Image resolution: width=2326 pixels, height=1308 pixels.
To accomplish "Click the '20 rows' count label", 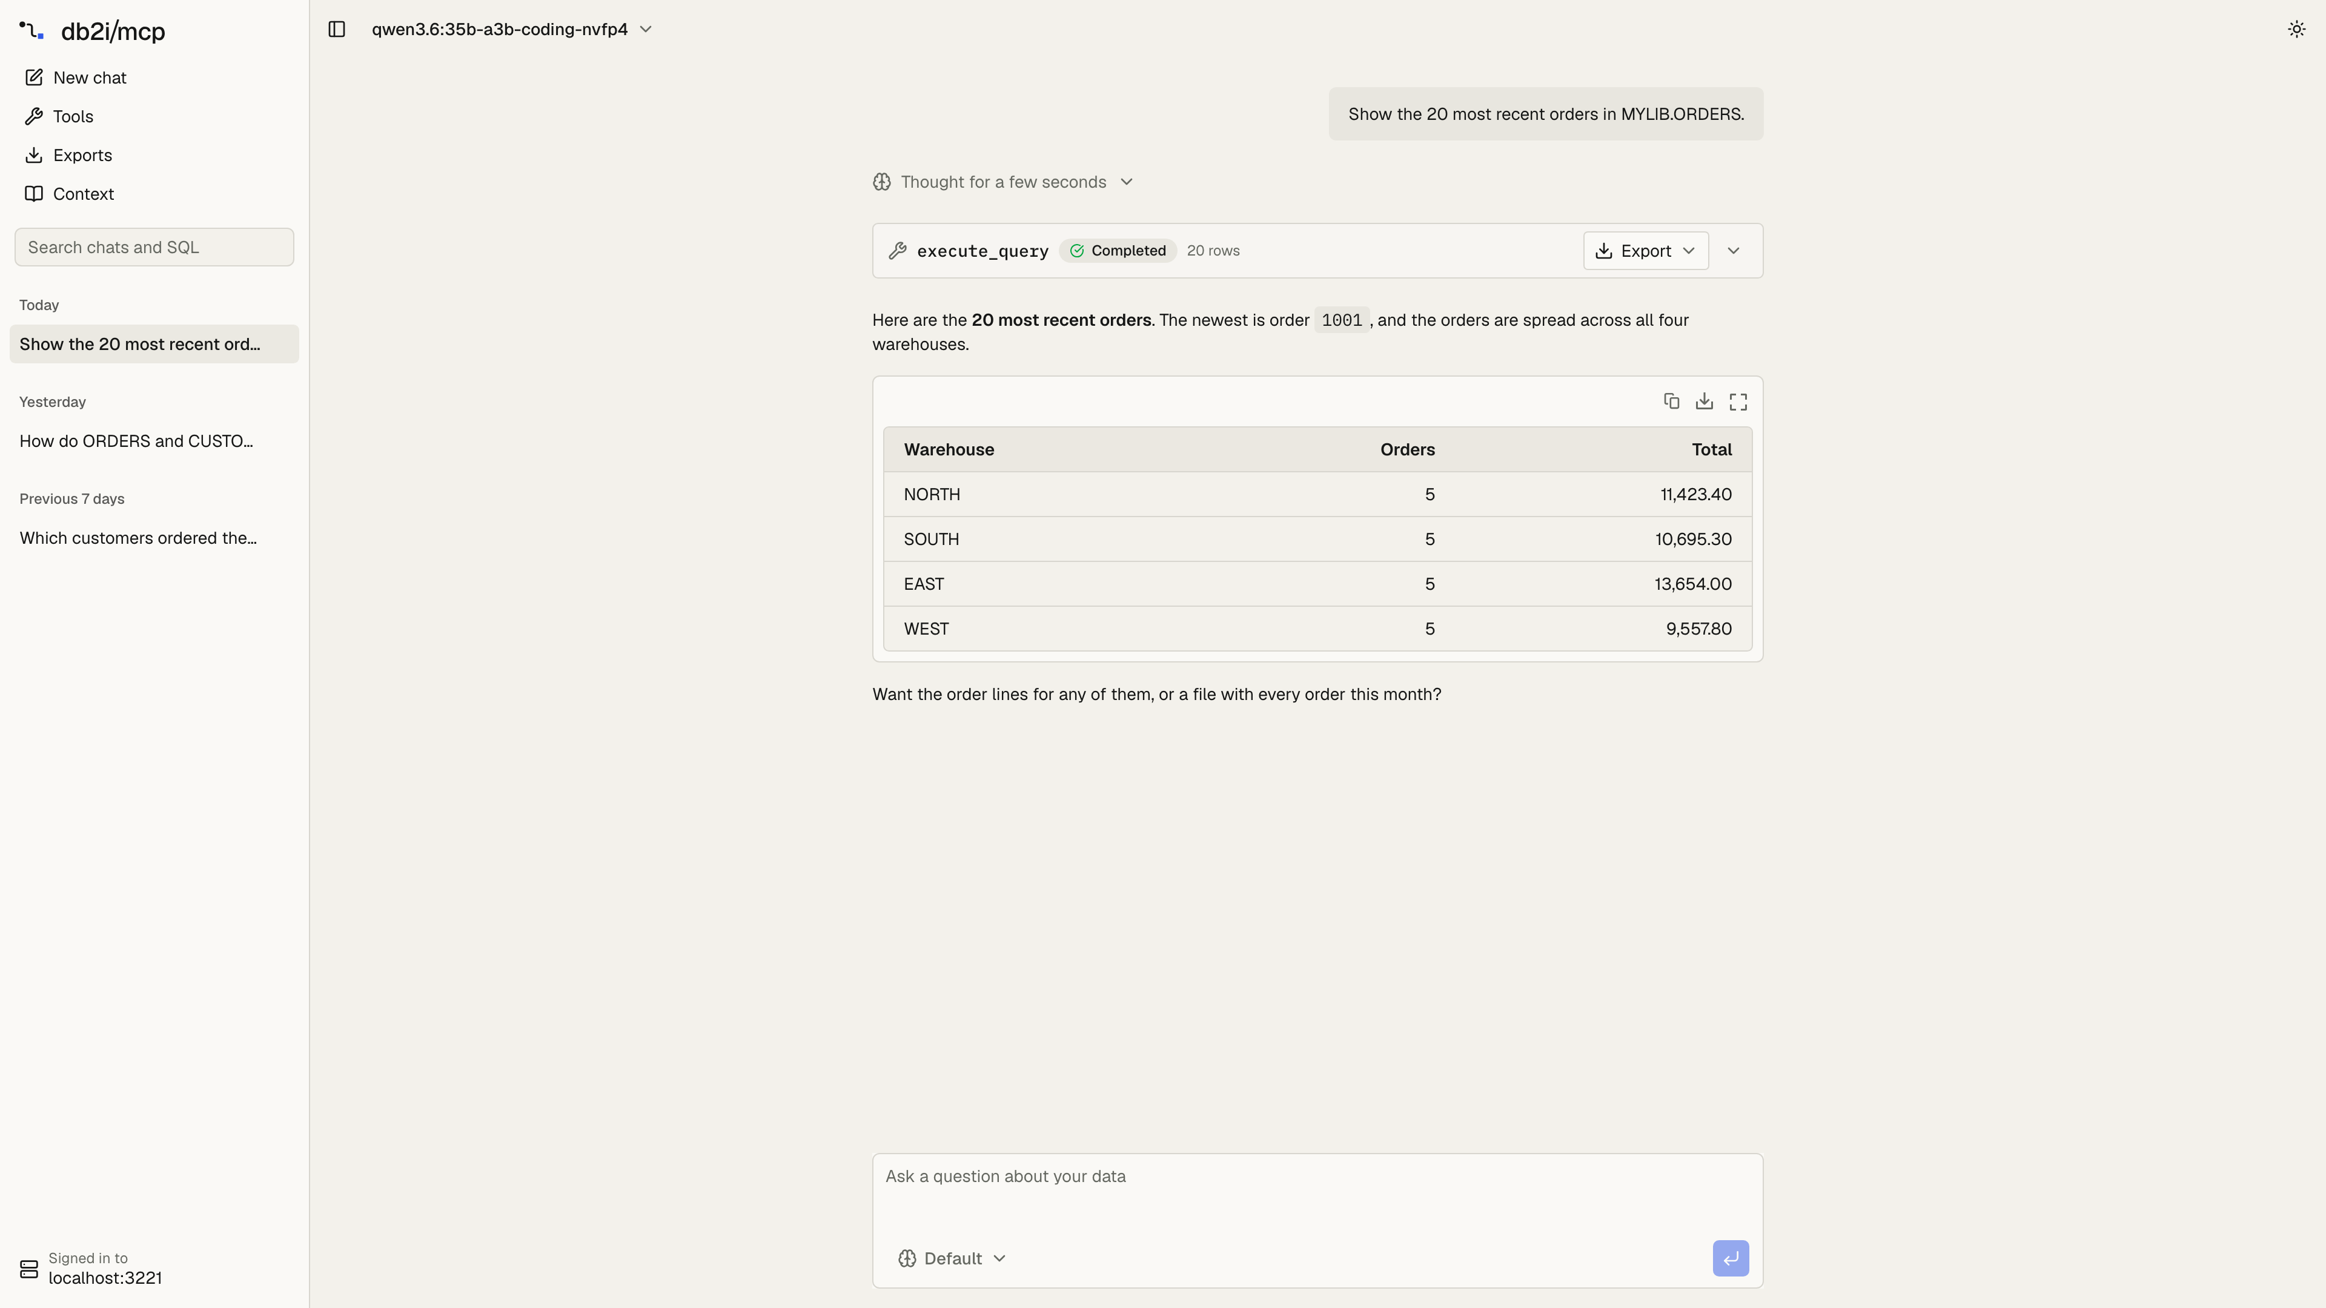I will 1213,251.
